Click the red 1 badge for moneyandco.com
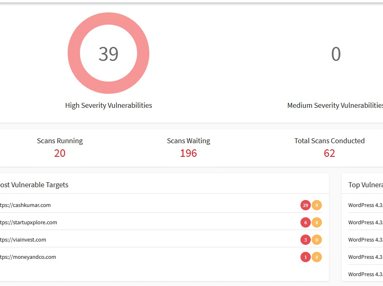The height and width of the screenshot is (286, 383). point(305,257)
